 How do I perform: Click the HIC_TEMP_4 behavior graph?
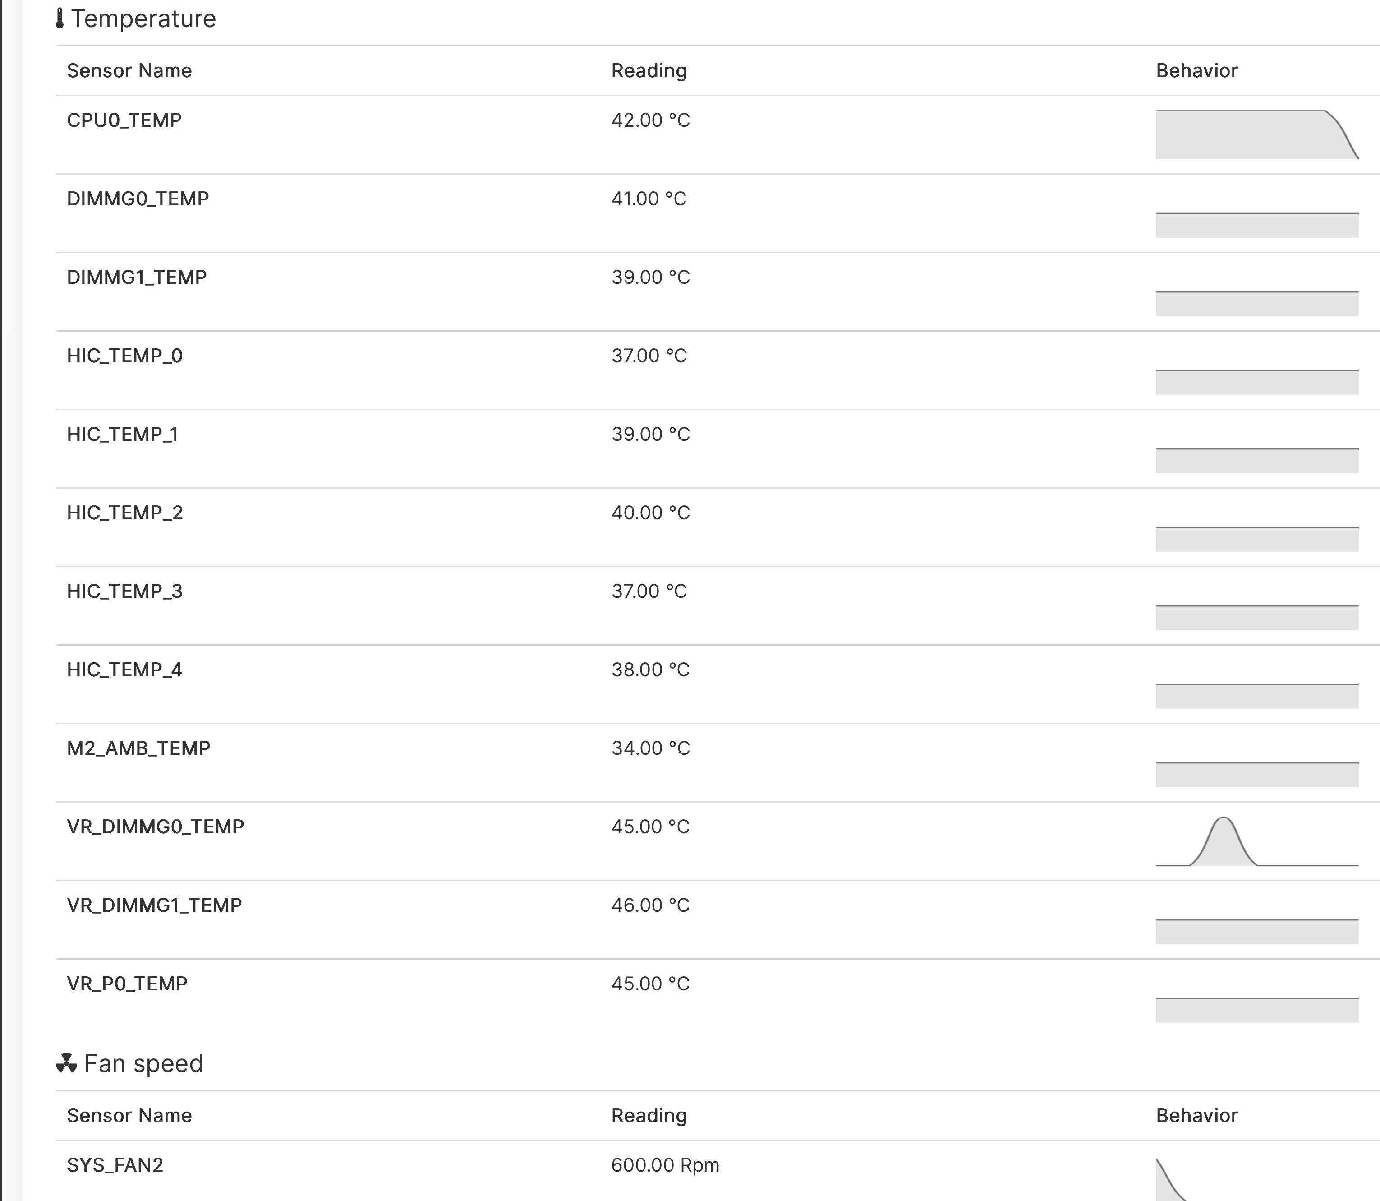click(1256, 696)
